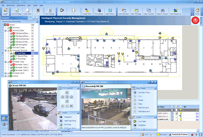Image resolution: width=203 pixels, height=137 pixels.
Task: Click the Track Resource toolbar icon
Action: [x=175, y=12]
